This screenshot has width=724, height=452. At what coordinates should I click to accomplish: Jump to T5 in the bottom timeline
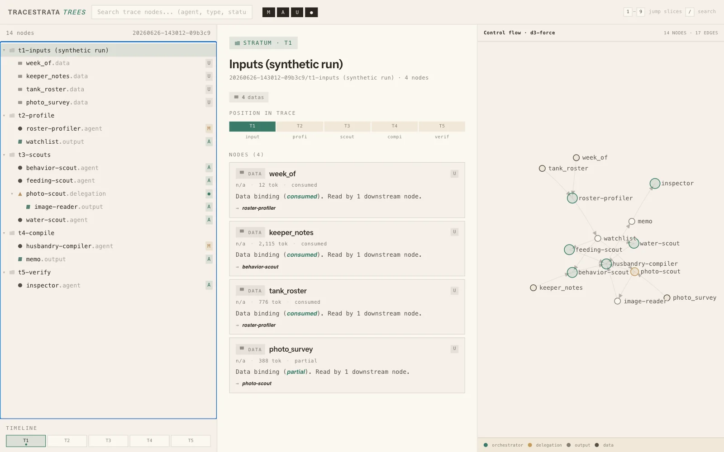(x=191, y=441)
